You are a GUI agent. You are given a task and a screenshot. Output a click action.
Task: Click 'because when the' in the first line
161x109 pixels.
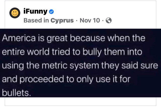coord(108,38)
